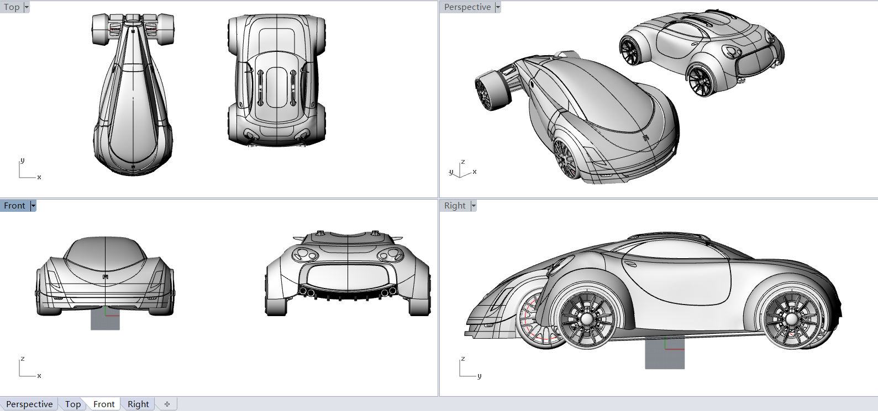Open the Perspective viewport dropdown arrow

coord(498,7)
